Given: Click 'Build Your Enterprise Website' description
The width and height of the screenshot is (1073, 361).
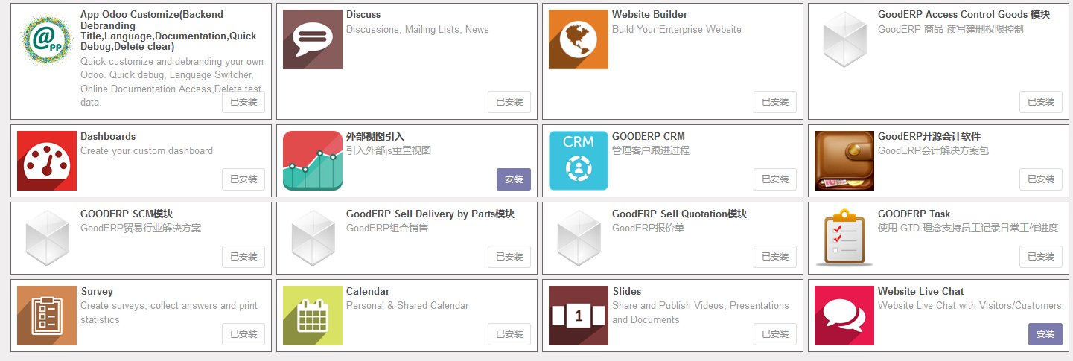Looking at the screenshot, I should coord(677,29).
